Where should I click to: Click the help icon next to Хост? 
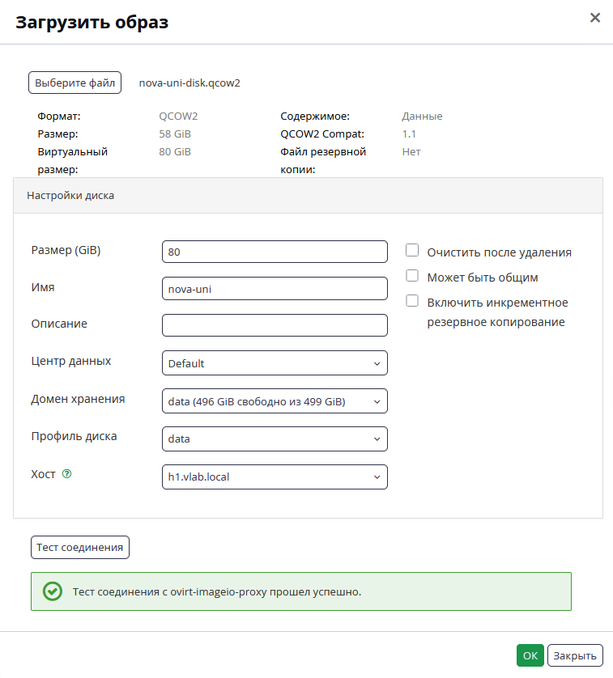[66, 474]
